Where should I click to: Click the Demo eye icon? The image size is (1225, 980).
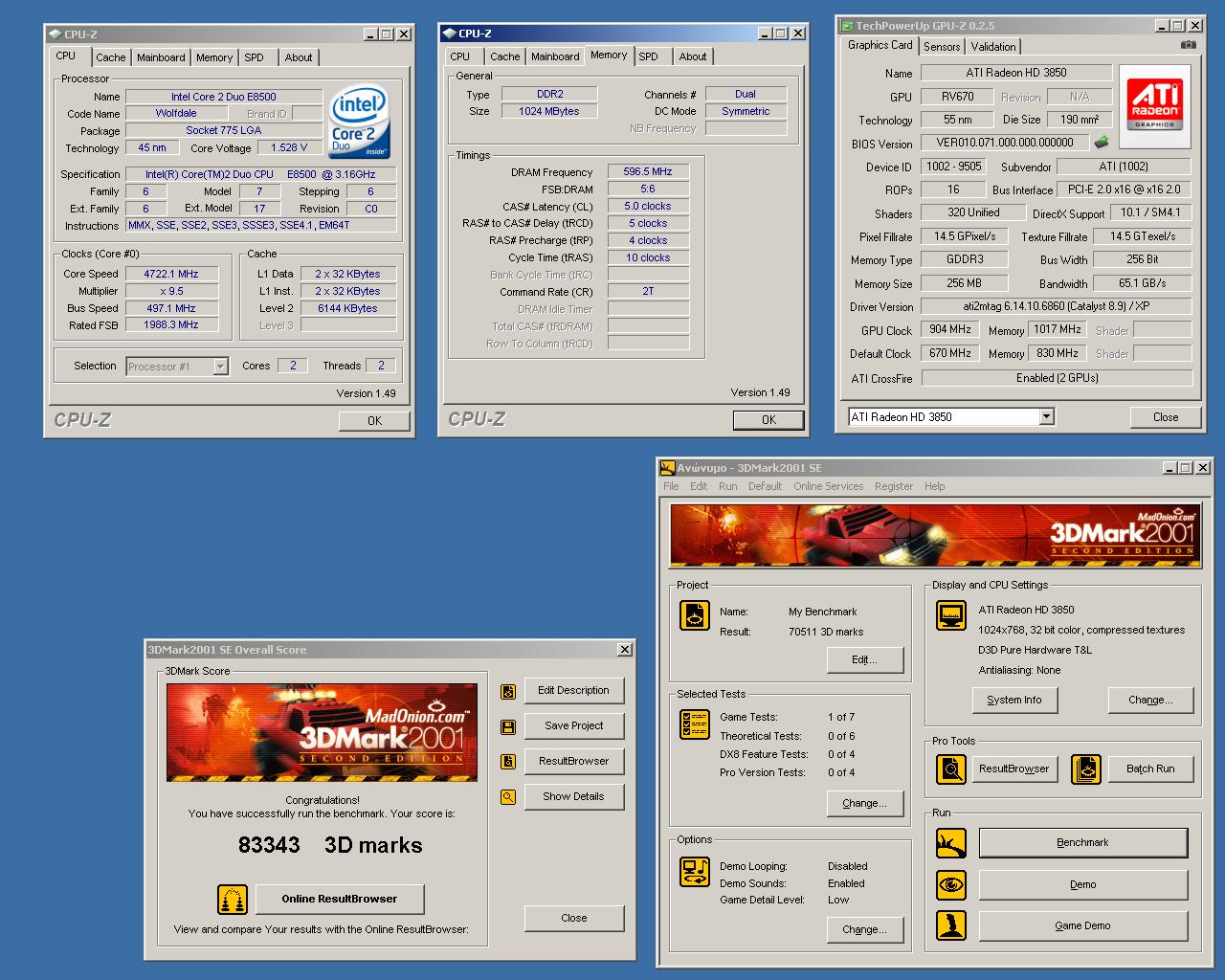(x=951, y=884)
